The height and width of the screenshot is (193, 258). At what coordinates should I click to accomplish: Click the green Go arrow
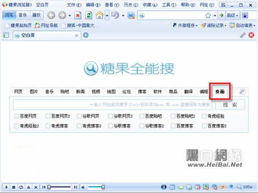tap(221, 16)
